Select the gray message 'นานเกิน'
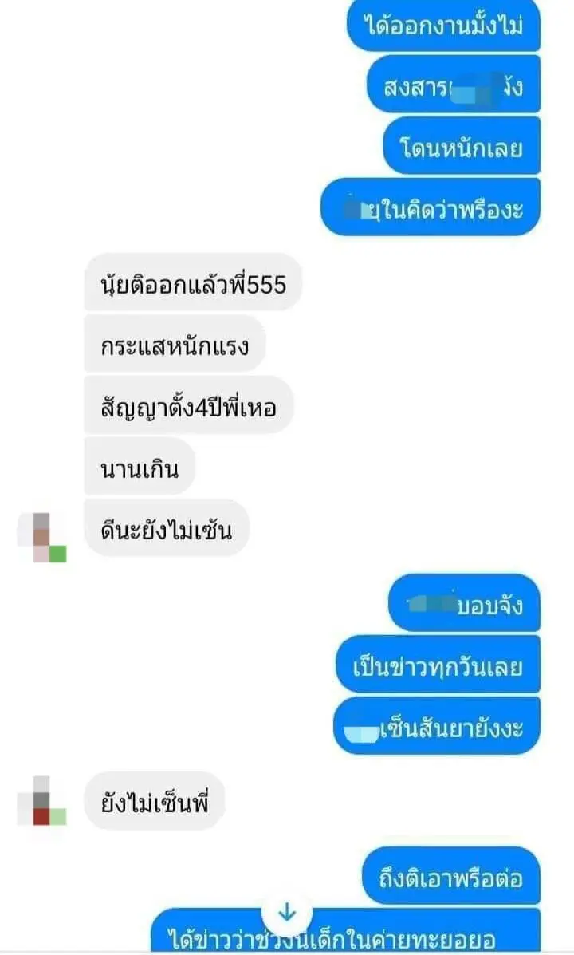This screenshot has height=955, width=574. [x=140, y=468]
